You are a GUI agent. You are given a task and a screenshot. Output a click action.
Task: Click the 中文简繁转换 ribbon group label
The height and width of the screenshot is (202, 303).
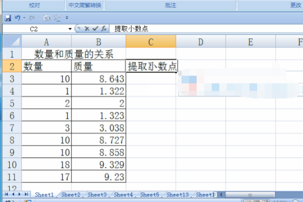[85, 5]
